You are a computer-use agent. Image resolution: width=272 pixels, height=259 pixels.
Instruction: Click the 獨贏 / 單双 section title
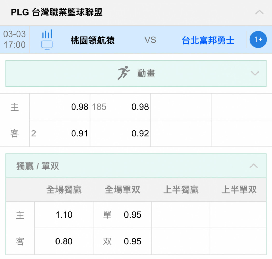[38, 166]
